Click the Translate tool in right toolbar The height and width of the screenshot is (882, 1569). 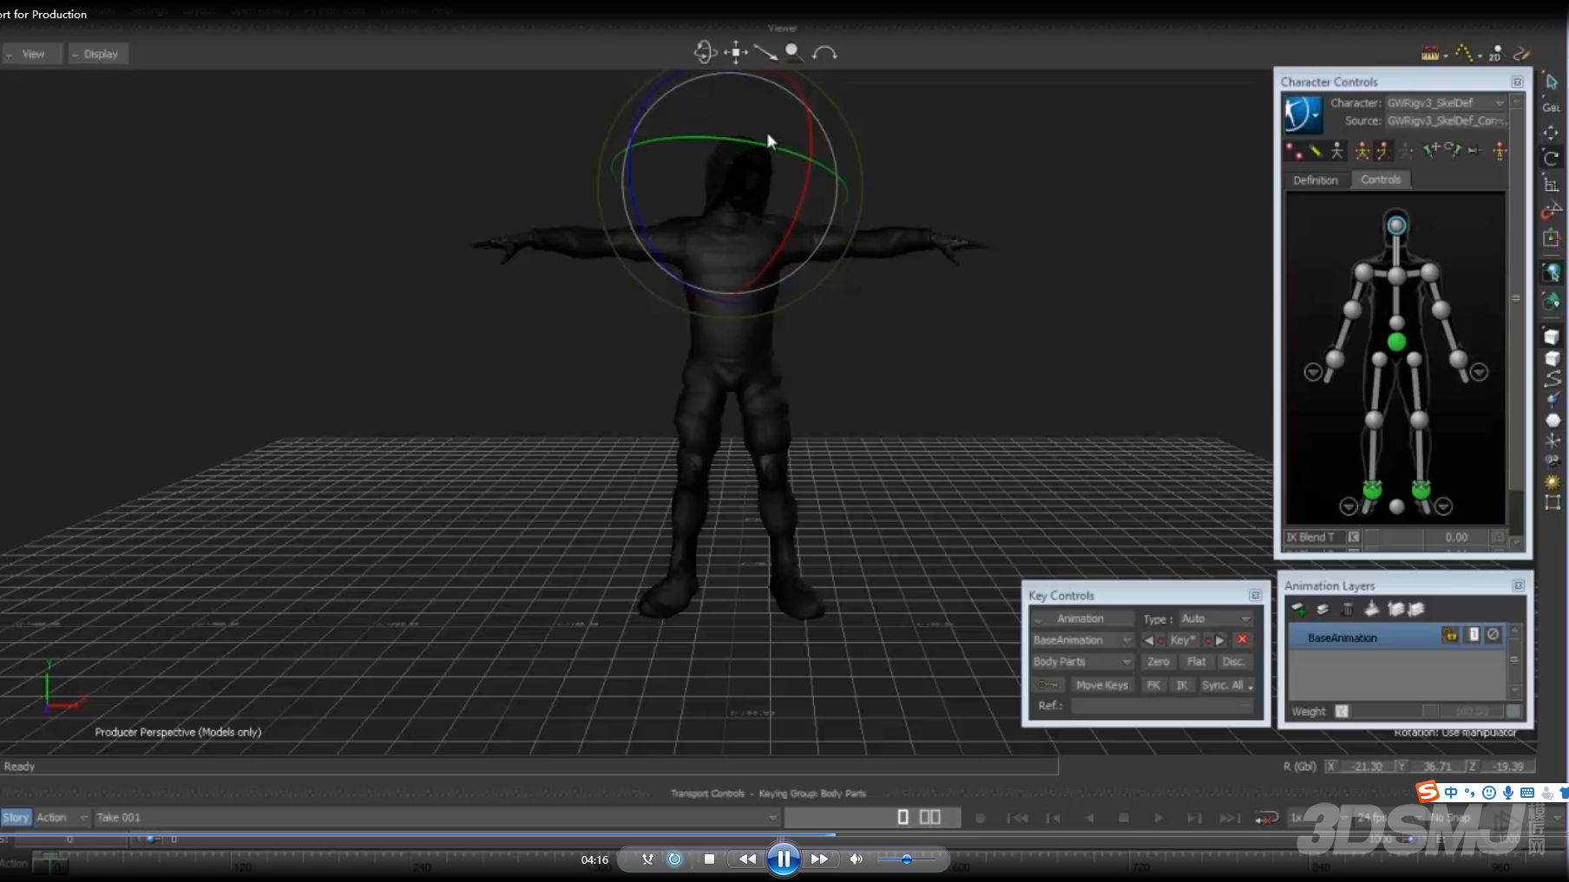[1552, 133]
